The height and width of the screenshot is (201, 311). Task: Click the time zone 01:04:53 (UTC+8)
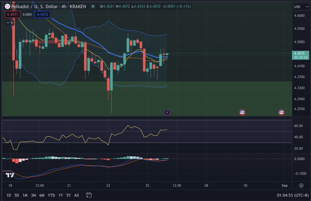tap(293, 195)
